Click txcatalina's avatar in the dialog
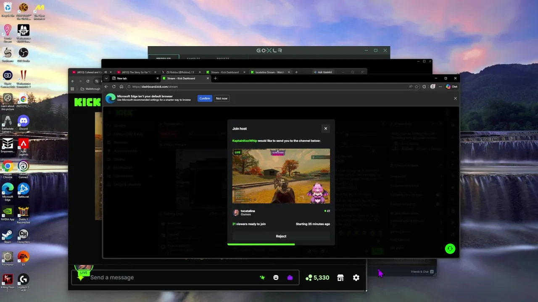Viewport: 538px width, 302px height. click(x=236, y=213)
